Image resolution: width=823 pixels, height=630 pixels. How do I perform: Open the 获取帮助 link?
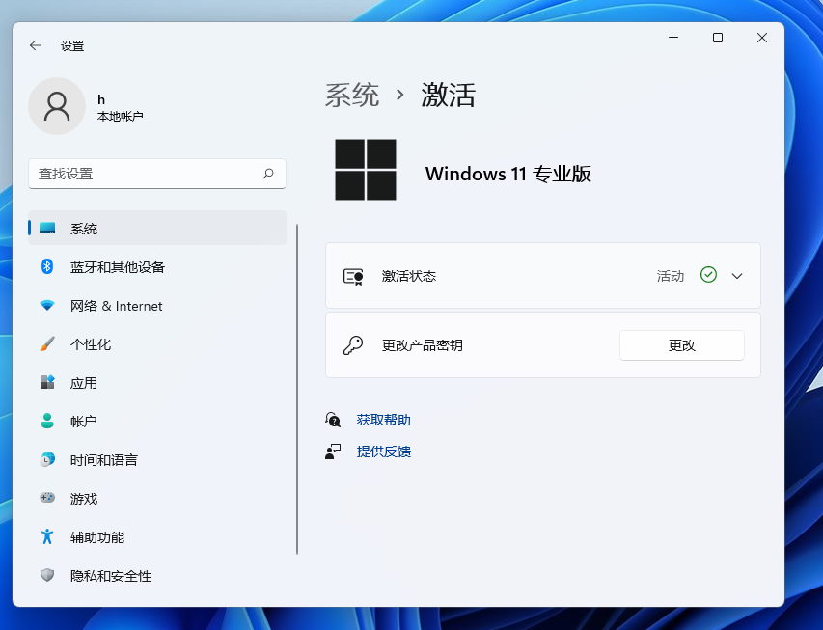pyautogui.click(x=383, y=420)
